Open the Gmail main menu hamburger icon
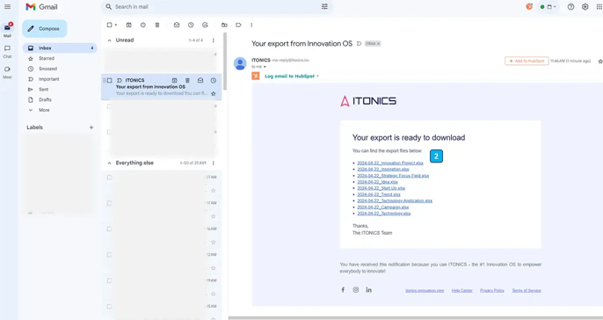603x320 pixels. click(7, 6)
